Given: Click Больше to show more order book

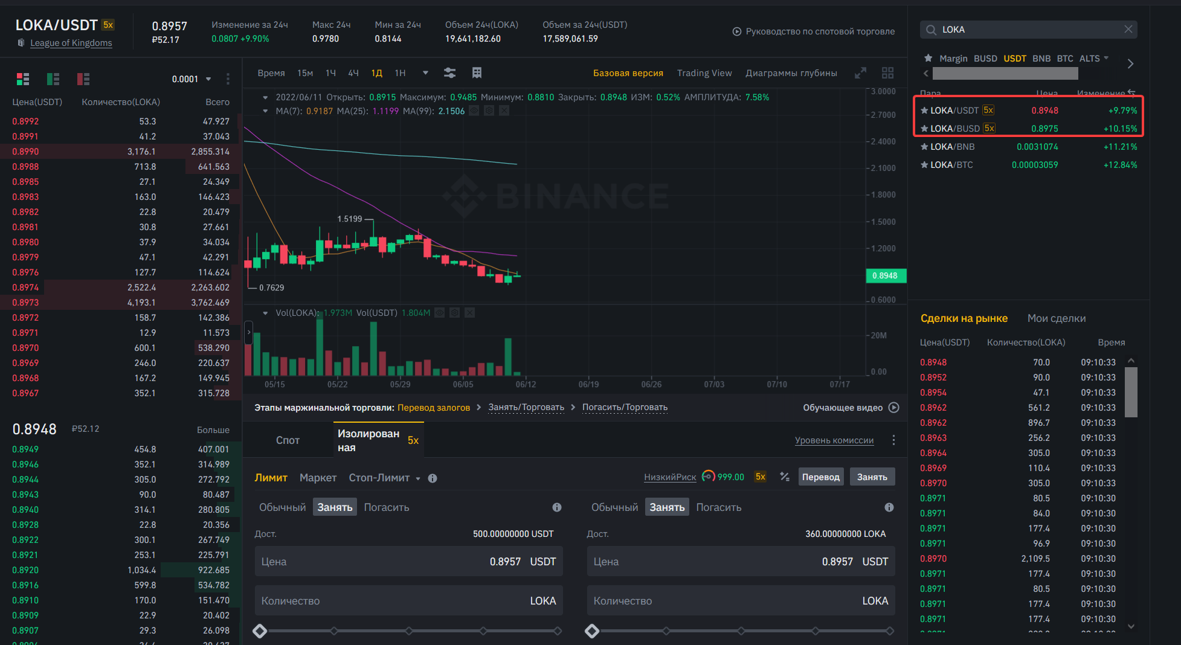Looking at the screenshot, I should click(x=213, y=430).
